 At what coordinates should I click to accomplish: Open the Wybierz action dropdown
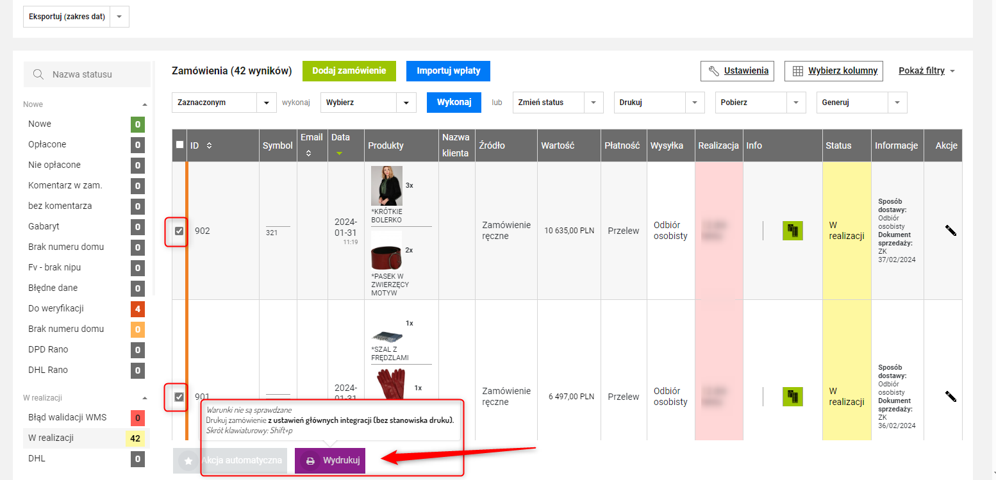(x=368, y=102)
